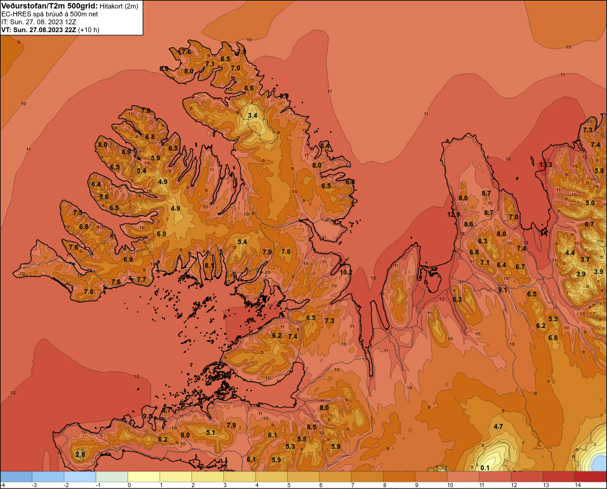Select the legend swatch between -4 and -3
The width and height of the screenshot is (607, 489).
point(16,477)
